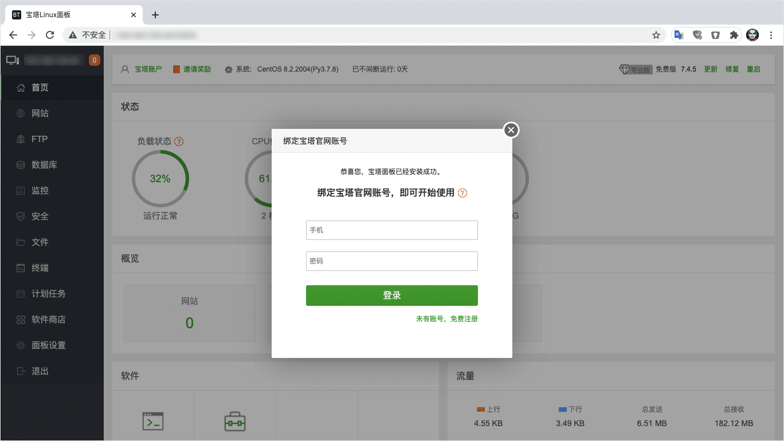The height and width of the screenshot is (441, 784).
Task: Click the help icon beside 即可开始使用
Action: tap(462, 194)
